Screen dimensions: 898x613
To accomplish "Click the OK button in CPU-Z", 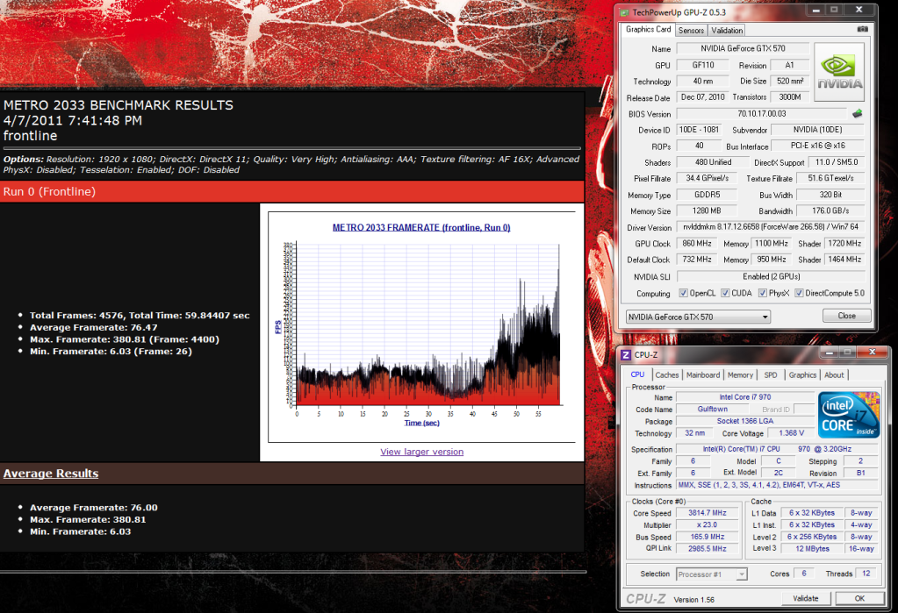I will pos(859,598).
